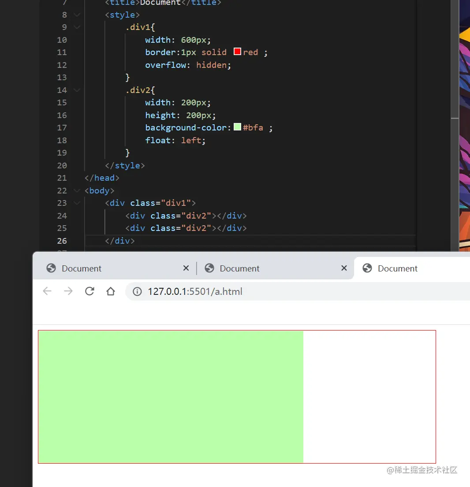Switch to the first Document tab
This screenshot has width=470, height=487.
[x=115, y=268]
